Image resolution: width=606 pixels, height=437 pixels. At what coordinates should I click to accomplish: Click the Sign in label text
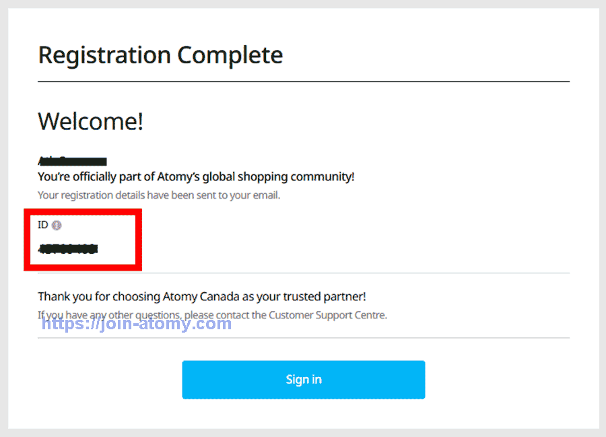click(x=303, y=379)
